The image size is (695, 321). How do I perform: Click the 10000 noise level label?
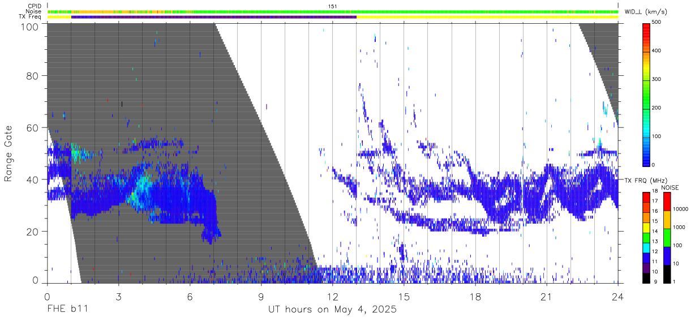[680, 209]
